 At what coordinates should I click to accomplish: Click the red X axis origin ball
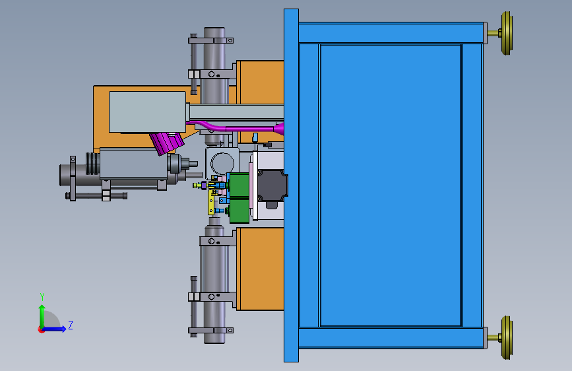point(41,329)
